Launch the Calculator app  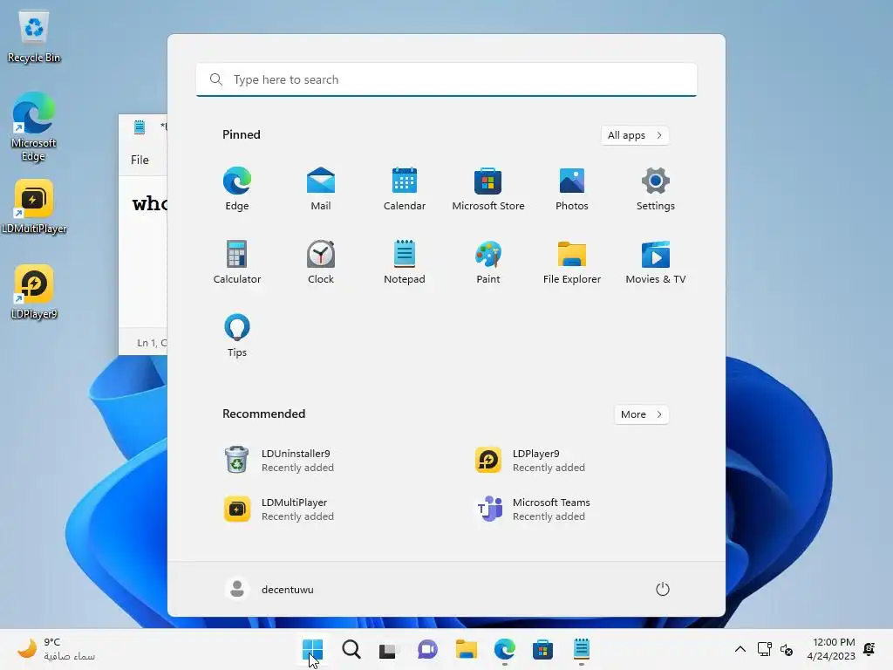pos(237,262)
